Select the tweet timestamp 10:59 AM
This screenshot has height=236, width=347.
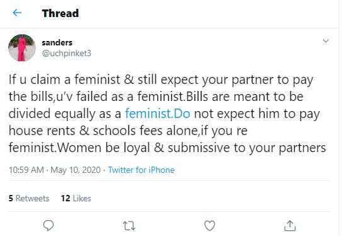point(26,170)
